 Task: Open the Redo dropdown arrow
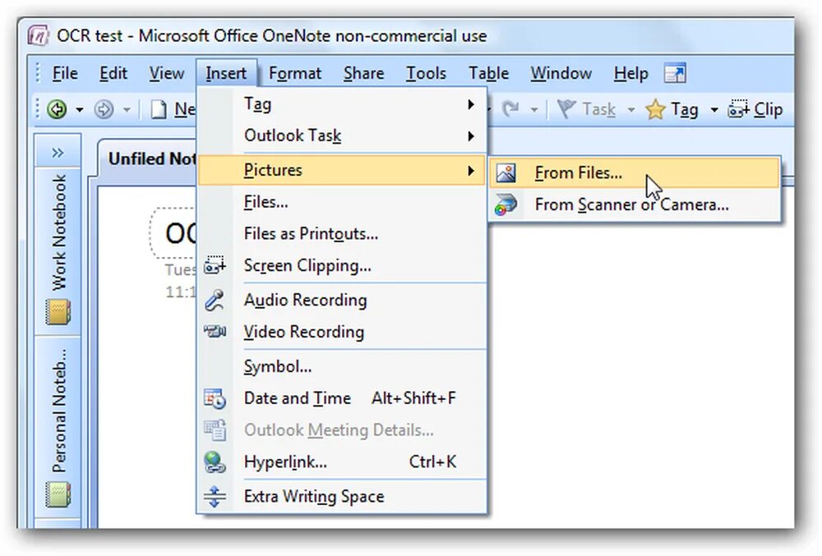point(534,109)
